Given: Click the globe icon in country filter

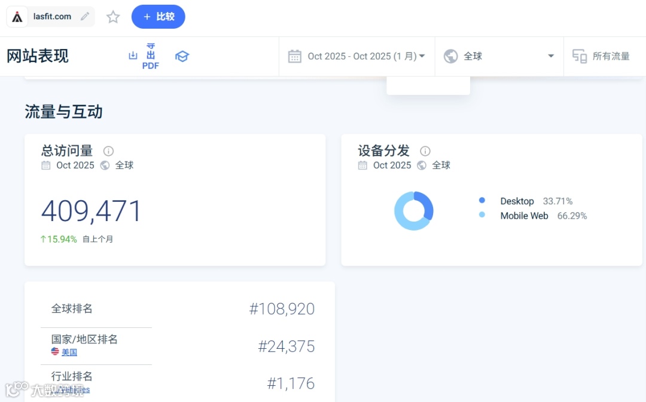Looking at the screenshot, I should pyautogui.click(x=450, y=56).
